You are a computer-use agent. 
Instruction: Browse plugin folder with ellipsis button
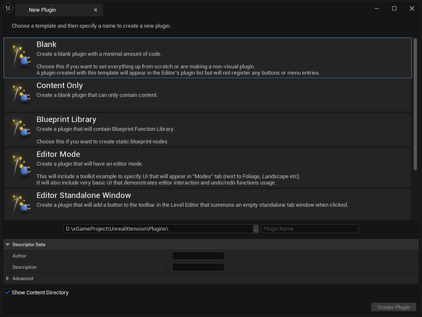[256, 229]
